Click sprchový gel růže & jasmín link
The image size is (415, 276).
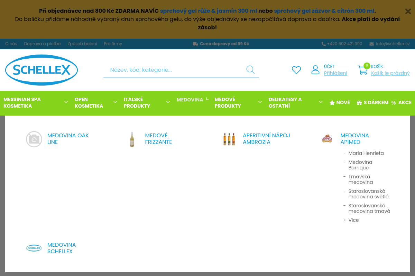point(209,11)
